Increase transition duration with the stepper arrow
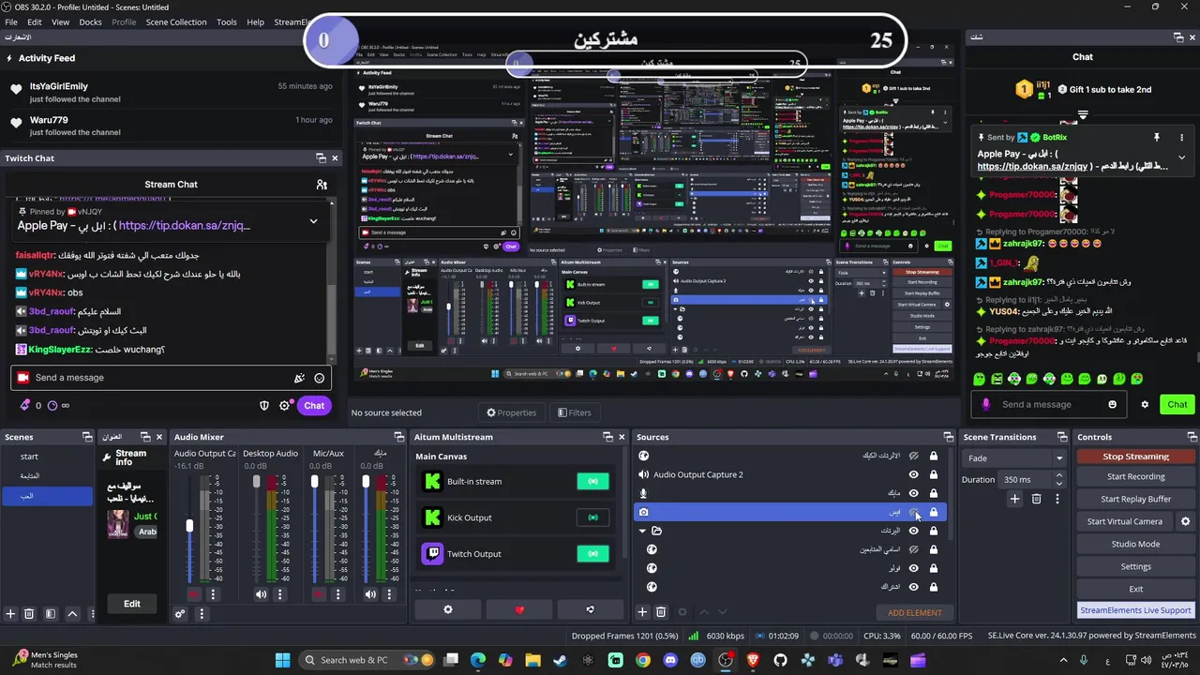 point(1059,475)
